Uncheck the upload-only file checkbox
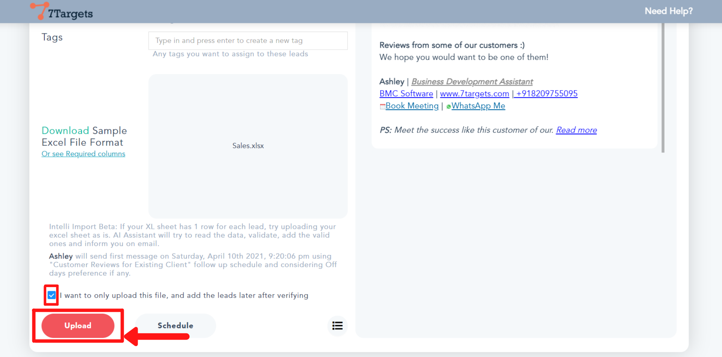This screenshot has width=722, height=357. click(52, 295)
